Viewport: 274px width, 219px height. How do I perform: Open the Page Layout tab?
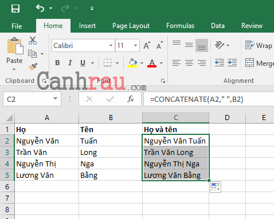[131, 26]
